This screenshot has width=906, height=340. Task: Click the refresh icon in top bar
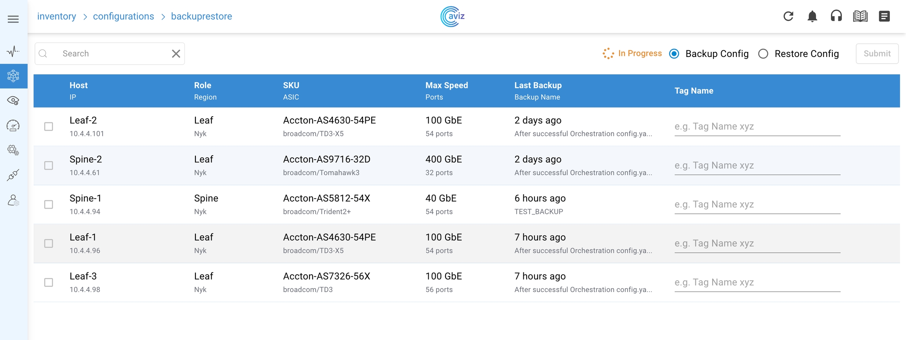[788, 17]
